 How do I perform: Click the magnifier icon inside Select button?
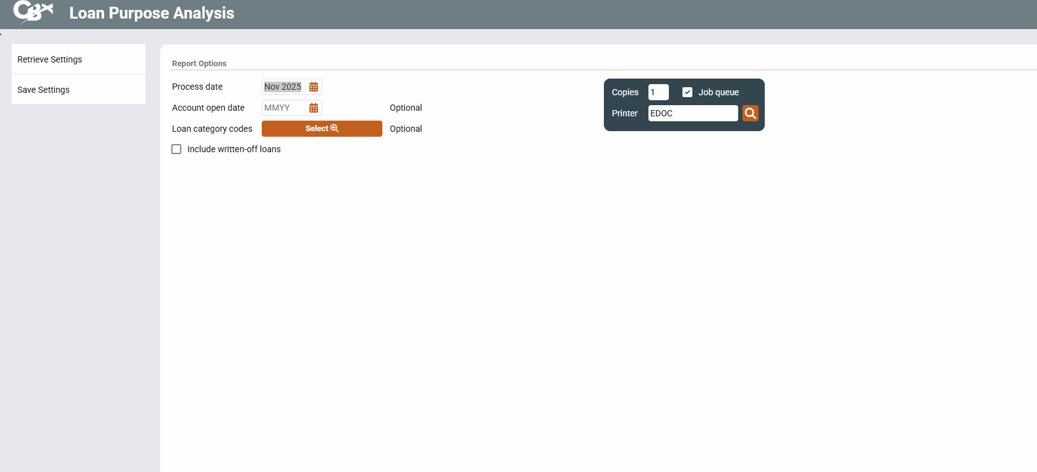click(x=335, y=128)
